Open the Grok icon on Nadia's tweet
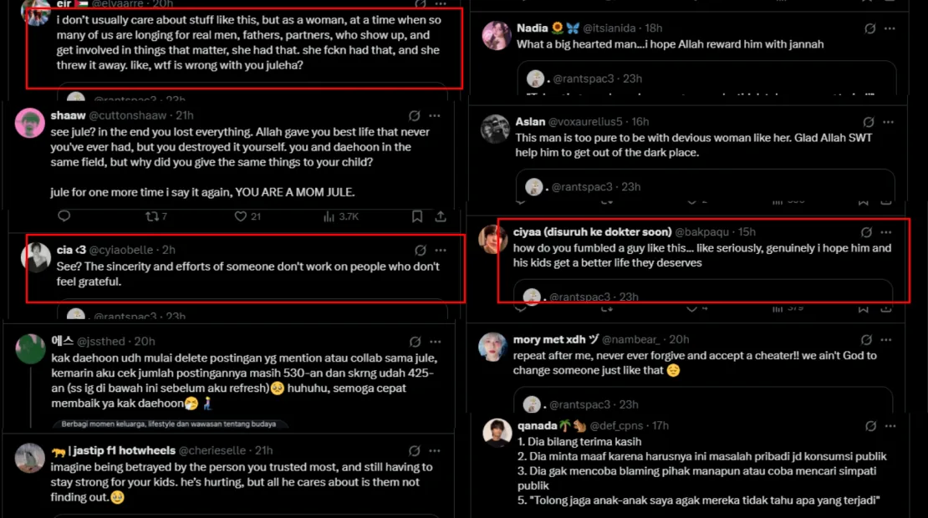Screen dimensions: 928x518 click(x=869, y=29)
